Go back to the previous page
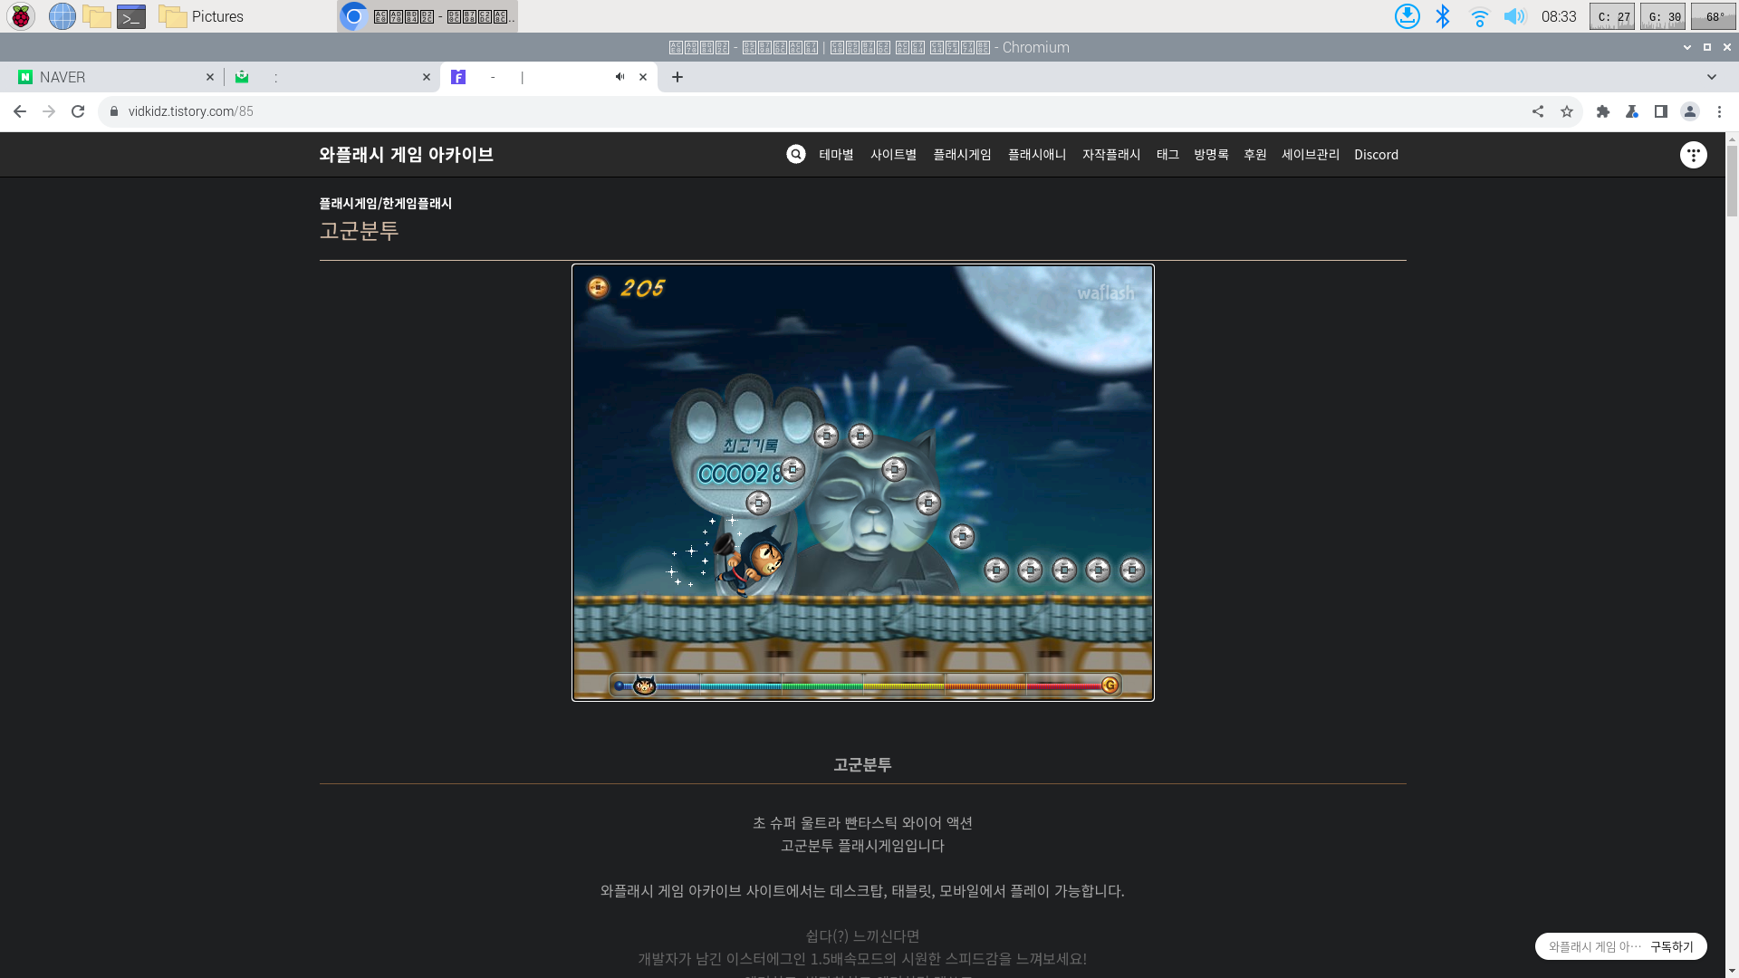The image size is (1739, 978). (20, 111)
